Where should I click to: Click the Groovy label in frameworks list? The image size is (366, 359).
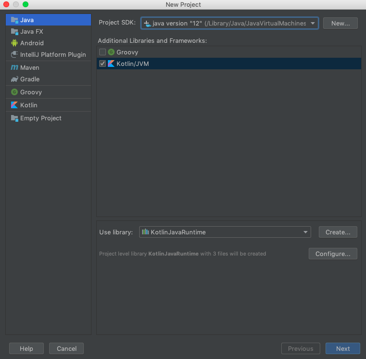point(127,52)
